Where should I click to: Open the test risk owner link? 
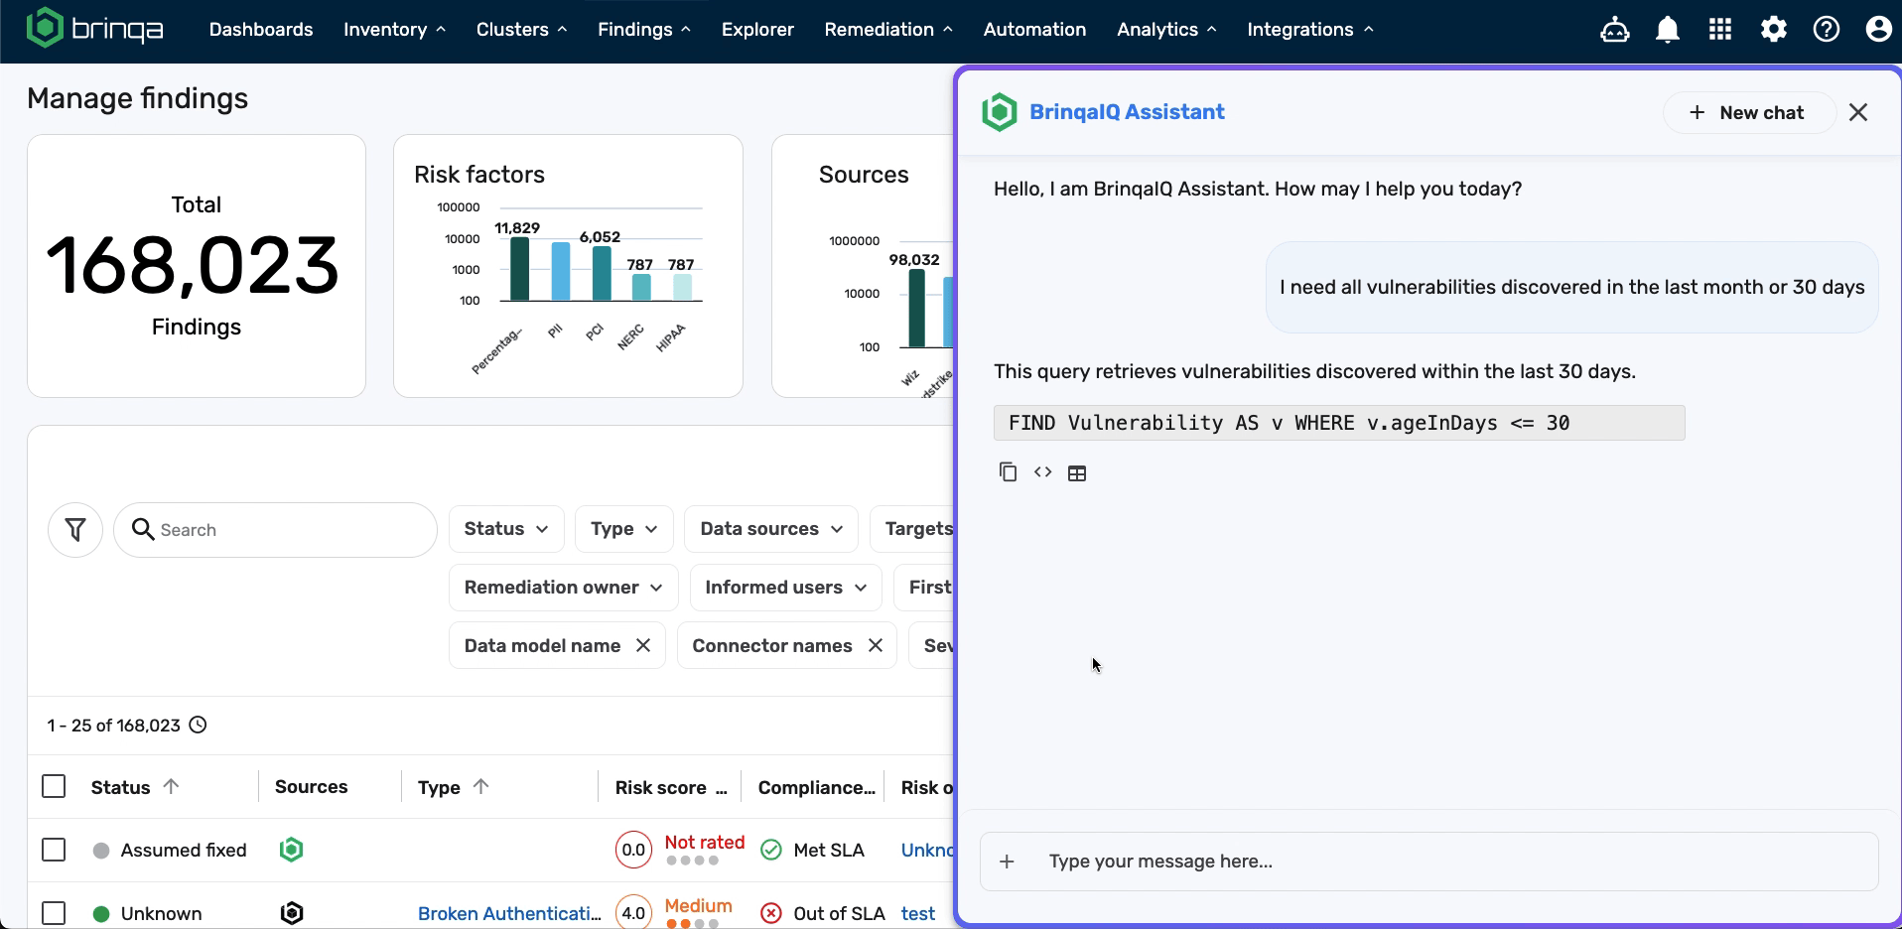[x=918, y=913]
